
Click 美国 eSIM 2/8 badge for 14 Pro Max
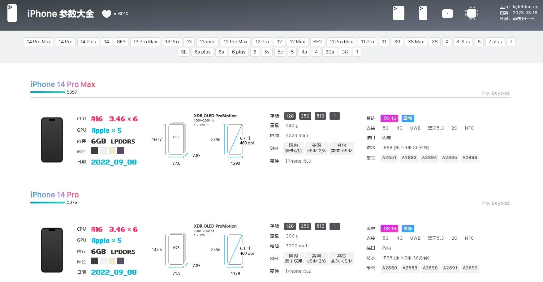[x=317, y=148]
